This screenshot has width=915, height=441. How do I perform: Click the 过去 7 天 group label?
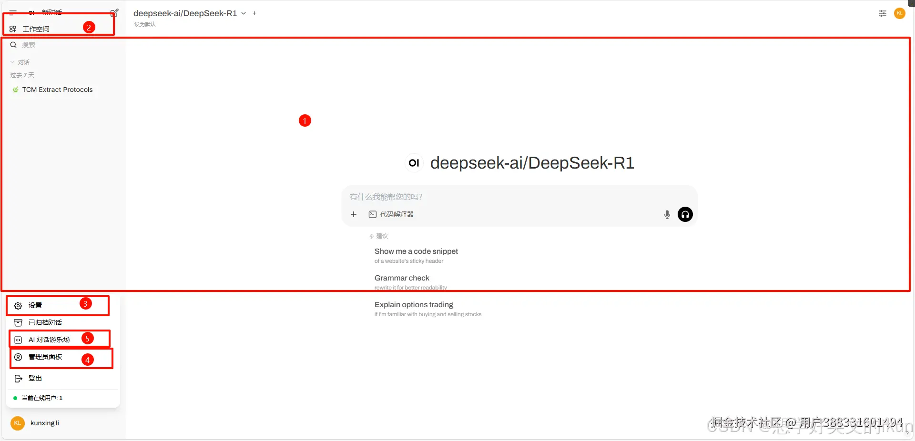pos(22,75)
